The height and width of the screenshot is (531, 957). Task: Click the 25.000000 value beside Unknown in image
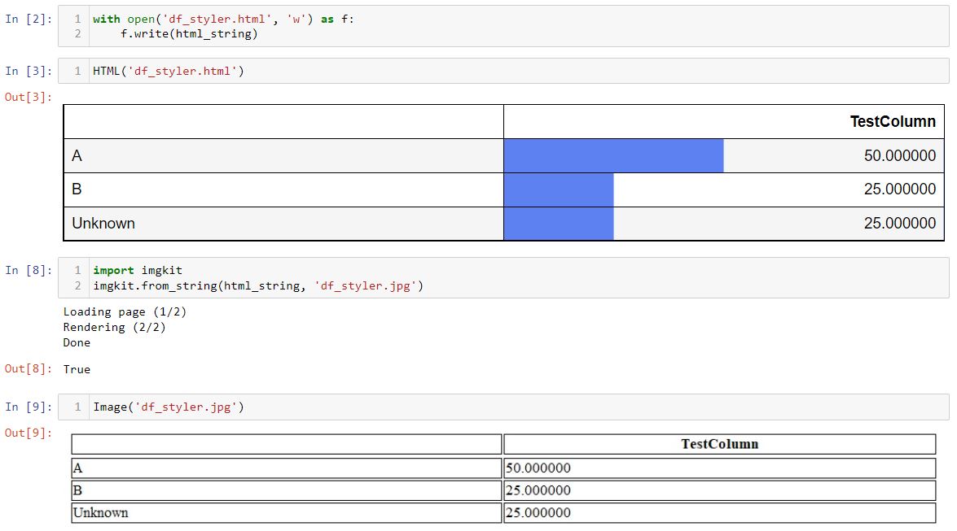click(x=538, y=513)
